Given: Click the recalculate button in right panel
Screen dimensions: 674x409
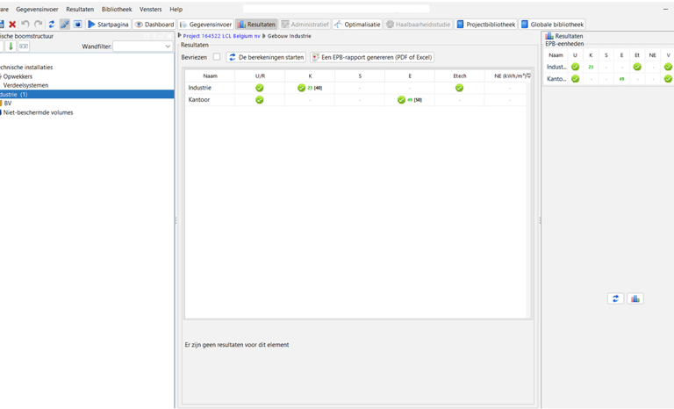Looking at the screenshot, I should coord(615,298).
